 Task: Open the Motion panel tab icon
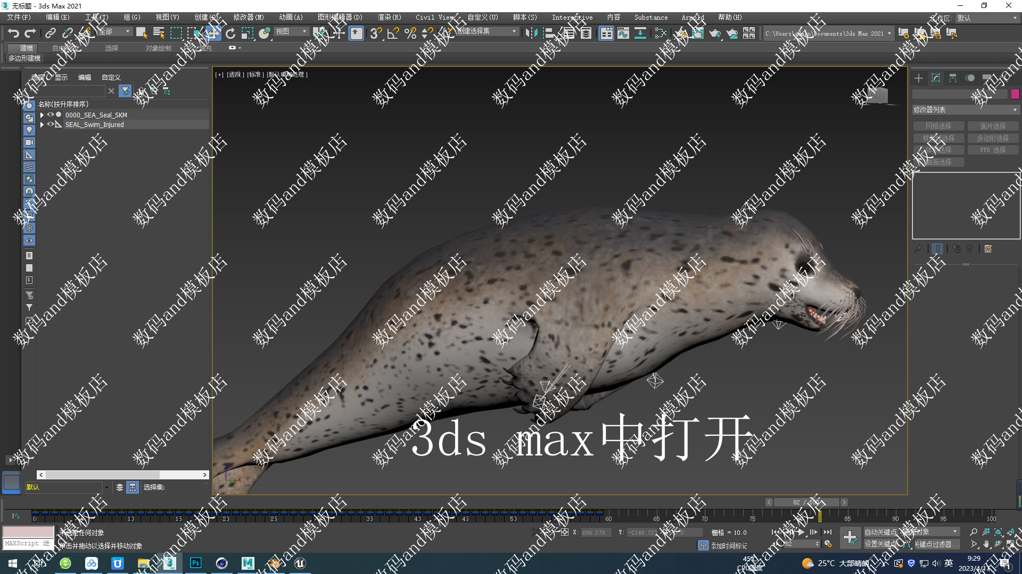(x=970, y=78)
